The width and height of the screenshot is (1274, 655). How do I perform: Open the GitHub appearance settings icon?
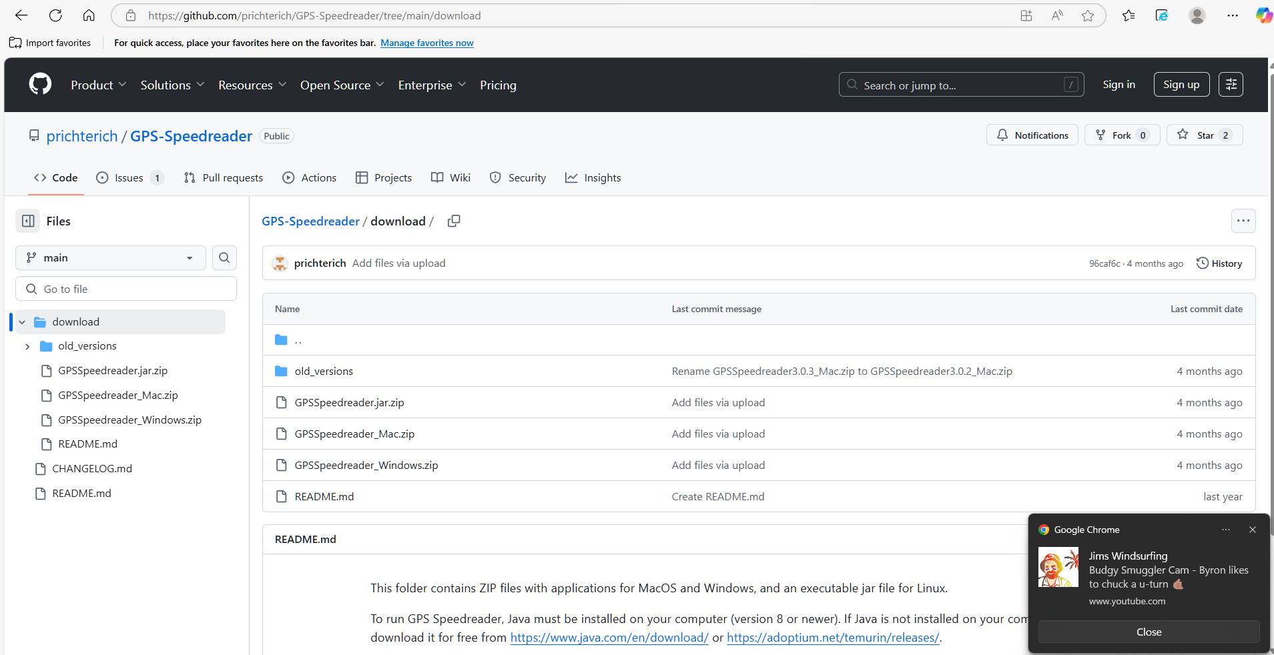point(1231,85)
